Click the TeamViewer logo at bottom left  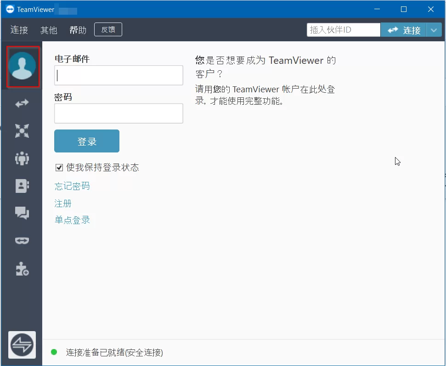pyautogui.click(x=21, y=345)
